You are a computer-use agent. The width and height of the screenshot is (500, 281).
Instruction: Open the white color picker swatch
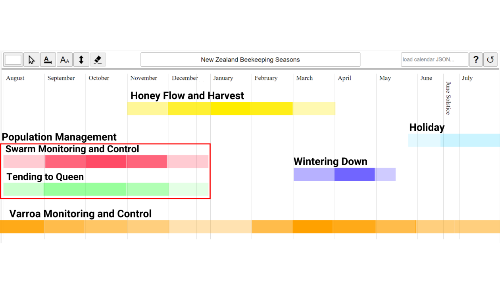(13, 60)
